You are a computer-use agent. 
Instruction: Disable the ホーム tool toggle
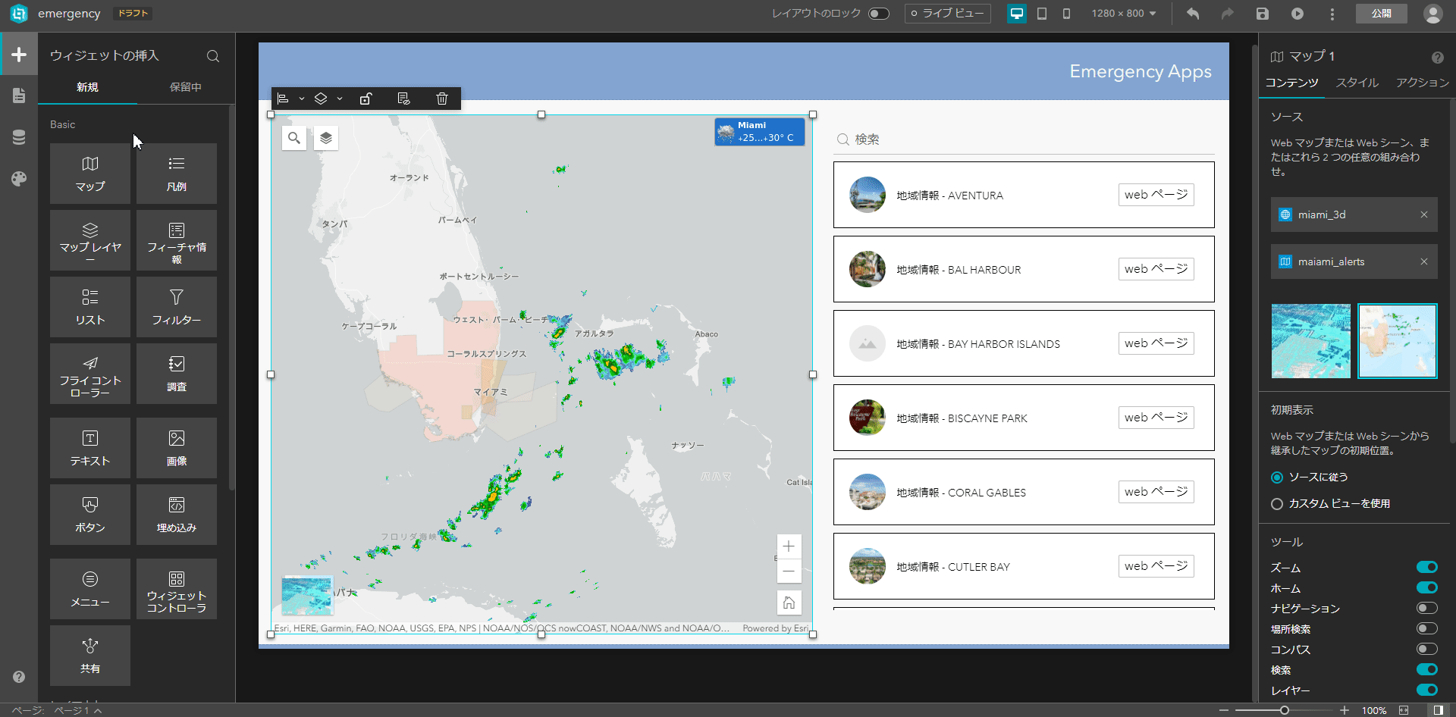click(x=1426, y=587)
